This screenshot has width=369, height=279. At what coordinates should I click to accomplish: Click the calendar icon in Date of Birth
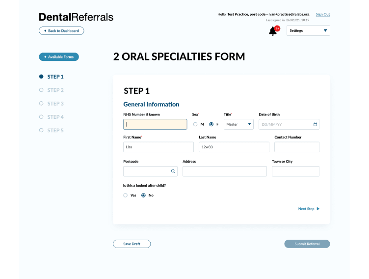[x=315, y=124]
